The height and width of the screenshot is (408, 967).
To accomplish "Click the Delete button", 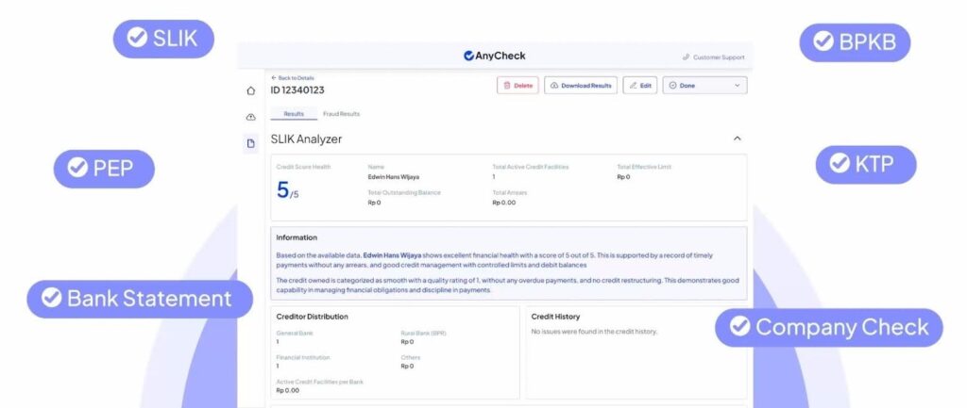I will coord(518,86).
